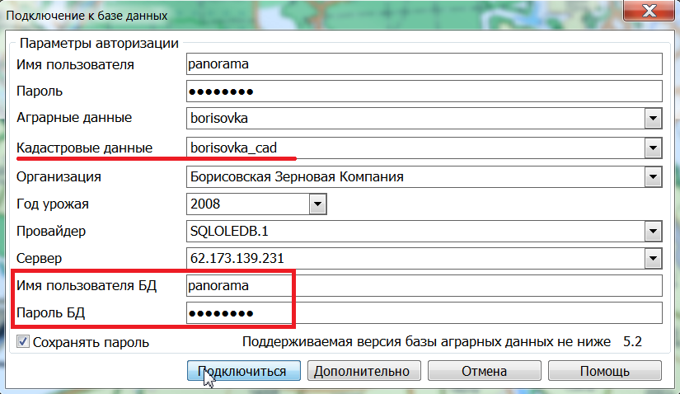Focus the Пароль password field

pos(424,91)
